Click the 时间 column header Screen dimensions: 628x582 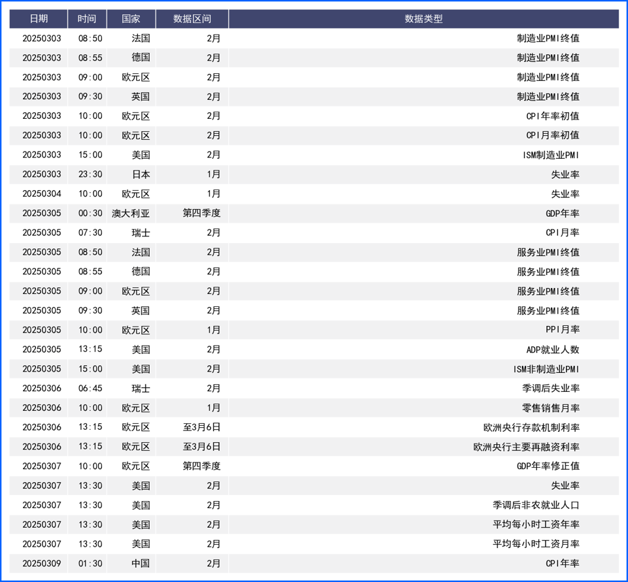(x=87, y=19)
